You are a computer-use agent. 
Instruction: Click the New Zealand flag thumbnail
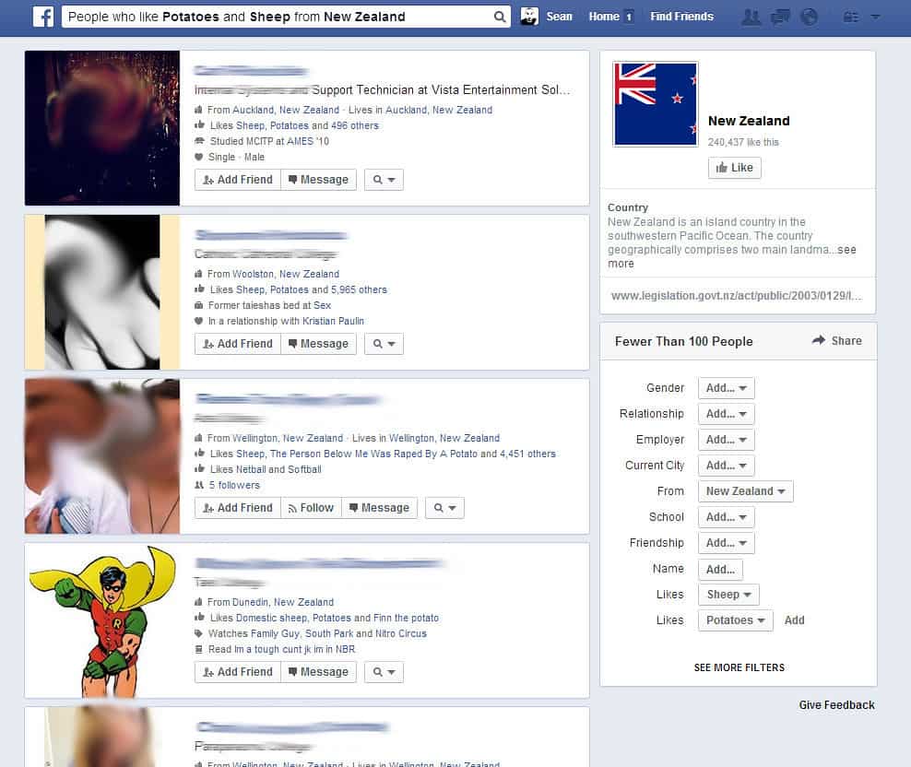(x=656, y=104)
